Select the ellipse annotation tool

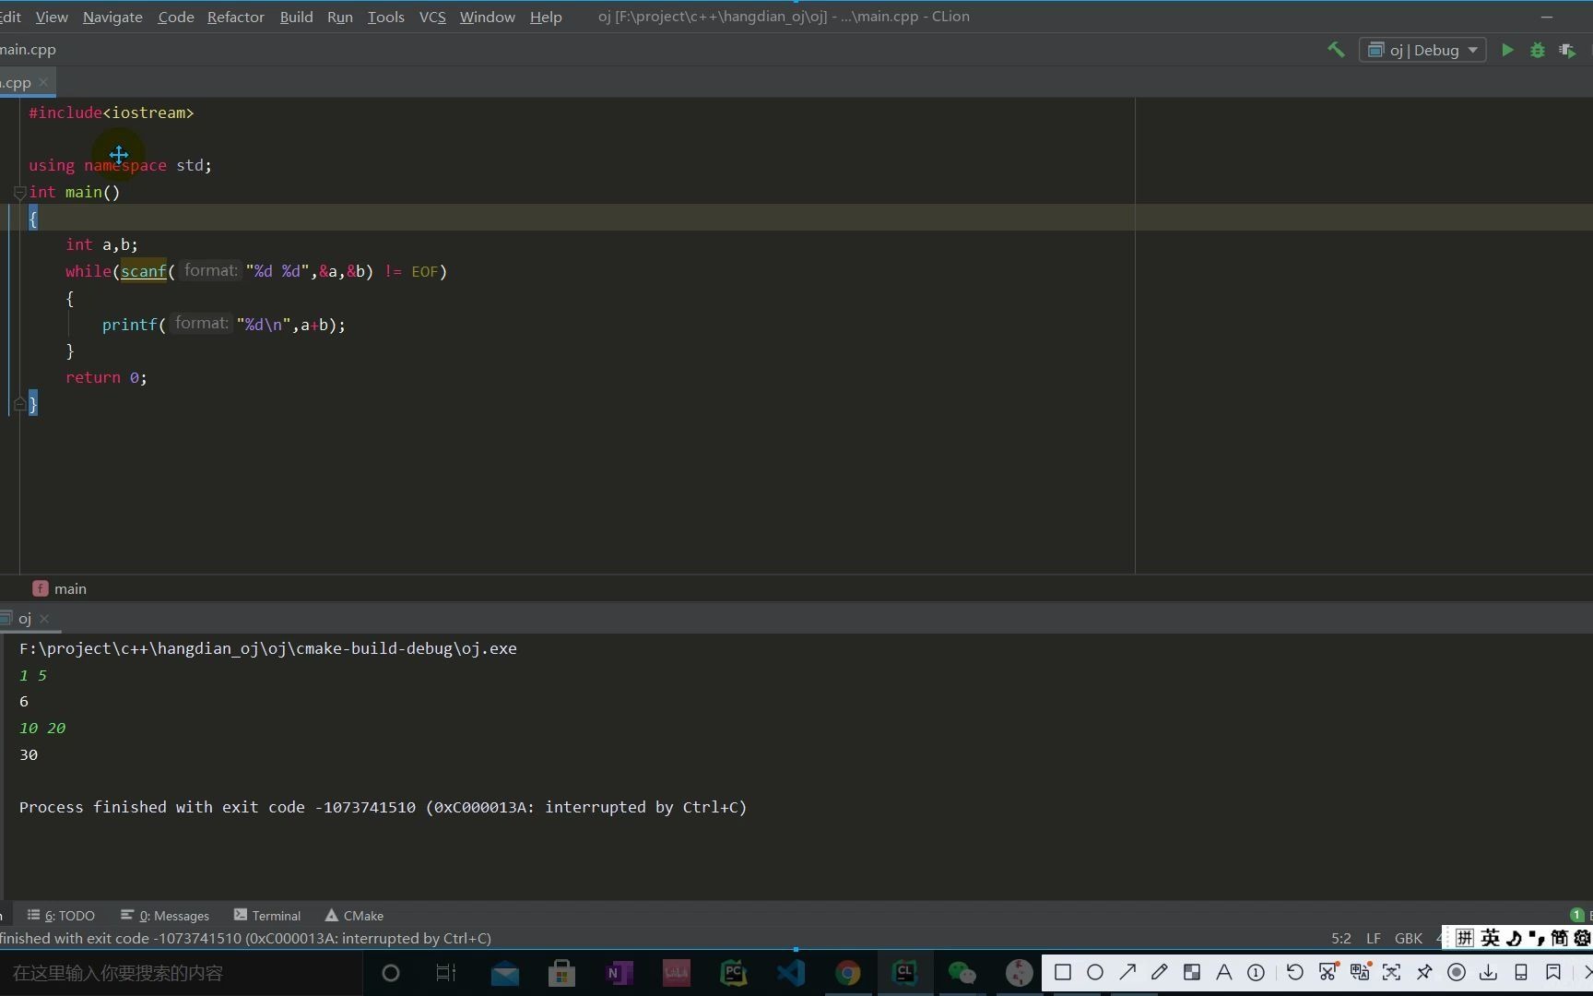tap(1094, 972)
